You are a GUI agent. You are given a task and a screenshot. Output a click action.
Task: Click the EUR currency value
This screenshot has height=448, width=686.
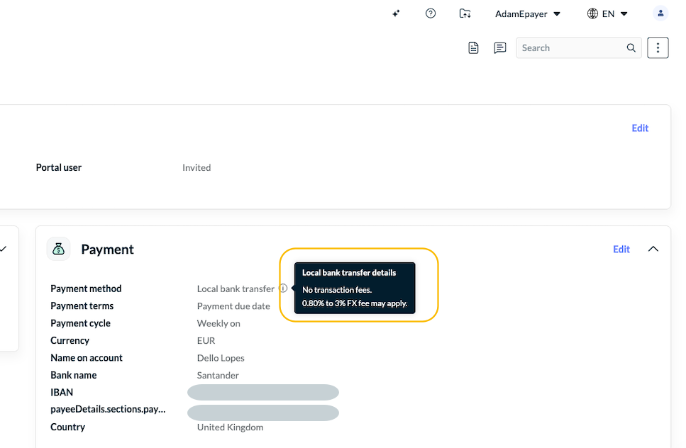pos(206,340)
